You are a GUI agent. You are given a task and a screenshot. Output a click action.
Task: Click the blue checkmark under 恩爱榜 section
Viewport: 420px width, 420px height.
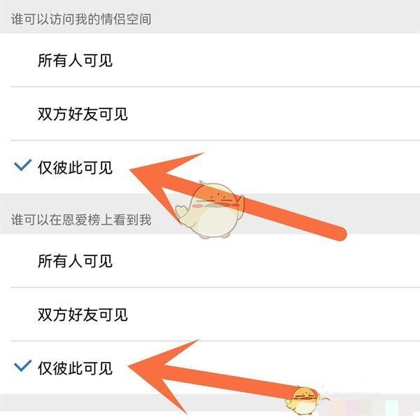(23, 366)
